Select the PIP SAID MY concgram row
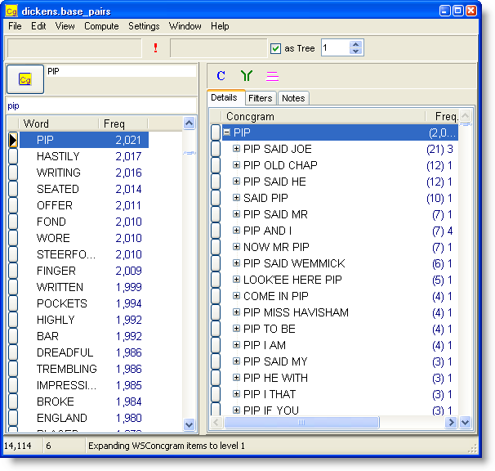The height and width of the screenshot is (471, 495). (341, 361)
